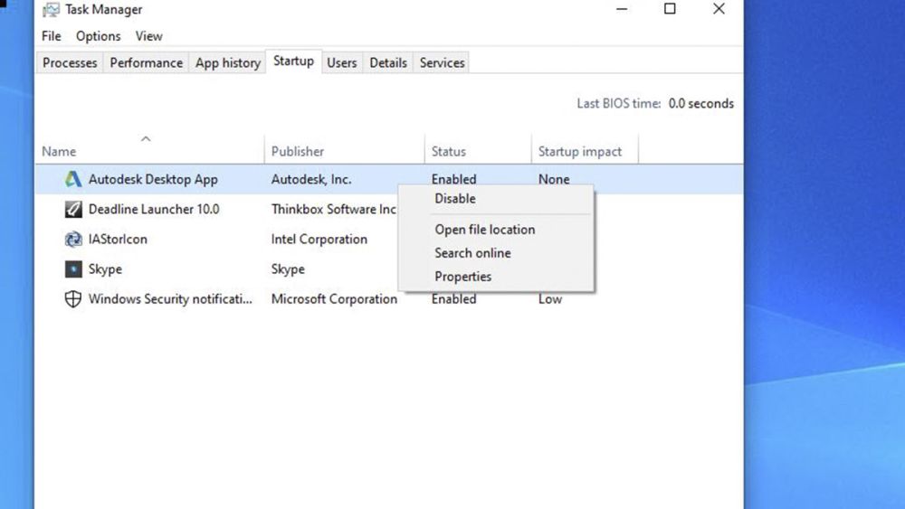Switch to the Users tab

point(342,62)
